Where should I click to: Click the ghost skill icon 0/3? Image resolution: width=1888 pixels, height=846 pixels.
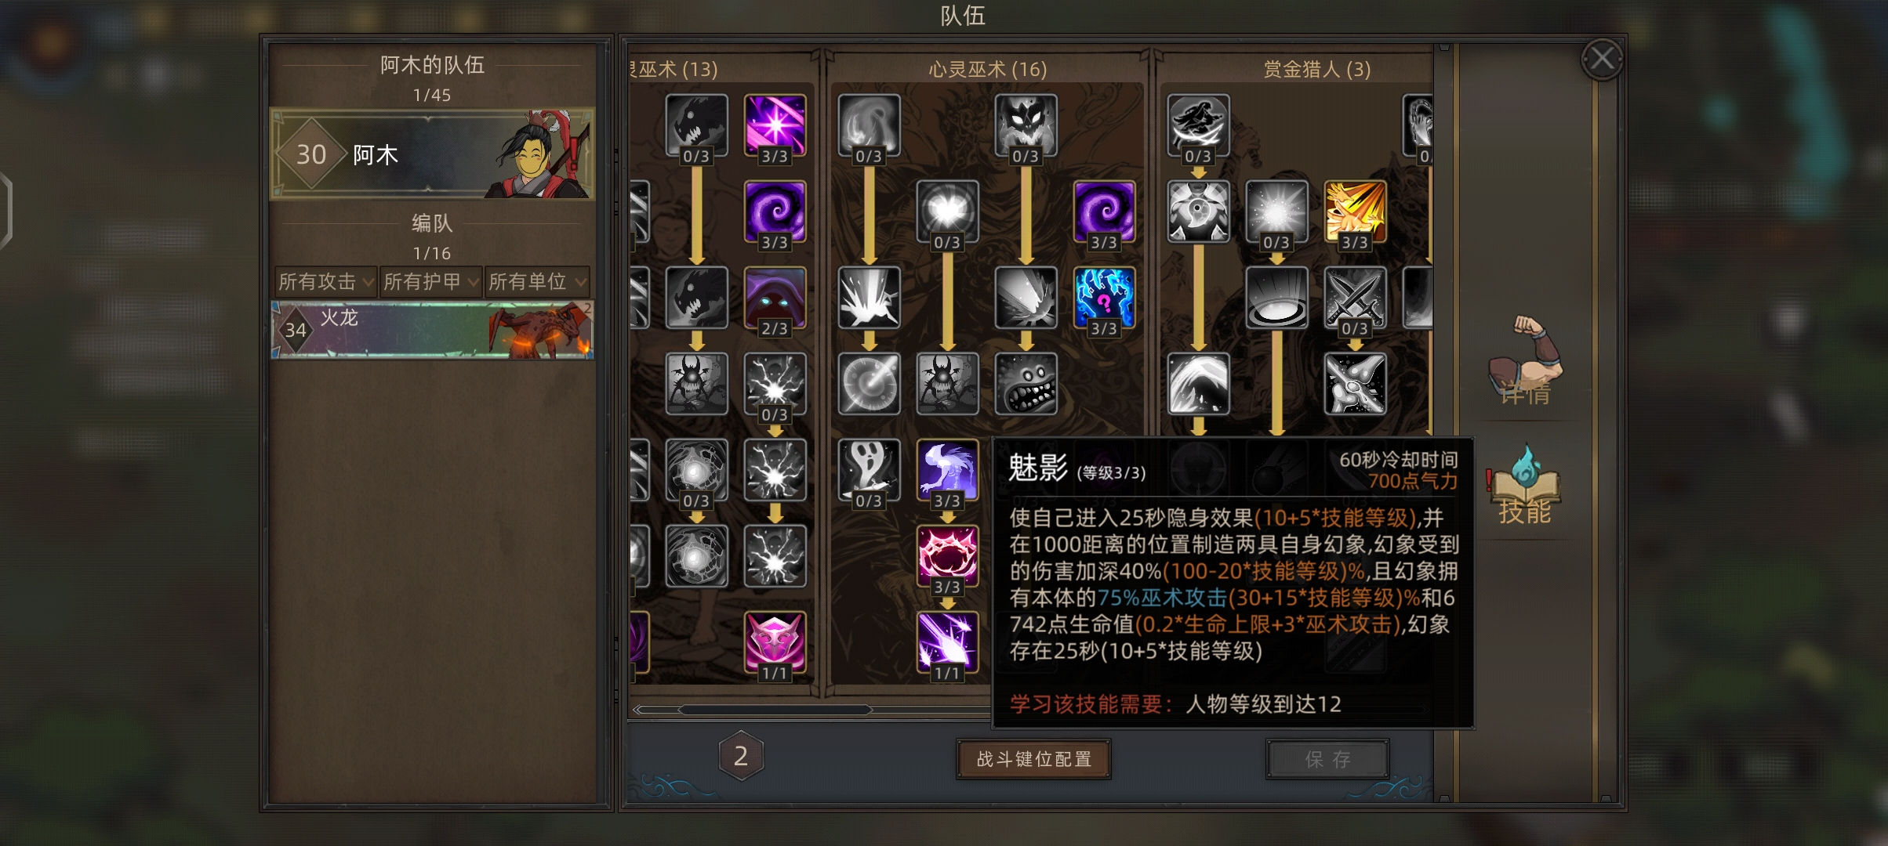tap(869, 470)
